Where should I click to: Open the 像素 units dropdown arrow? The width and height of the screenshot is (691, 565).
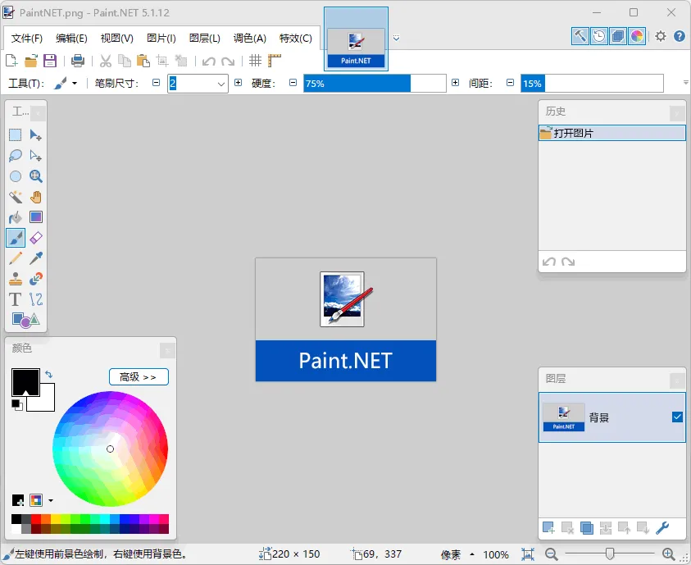(x=472, y=554)
